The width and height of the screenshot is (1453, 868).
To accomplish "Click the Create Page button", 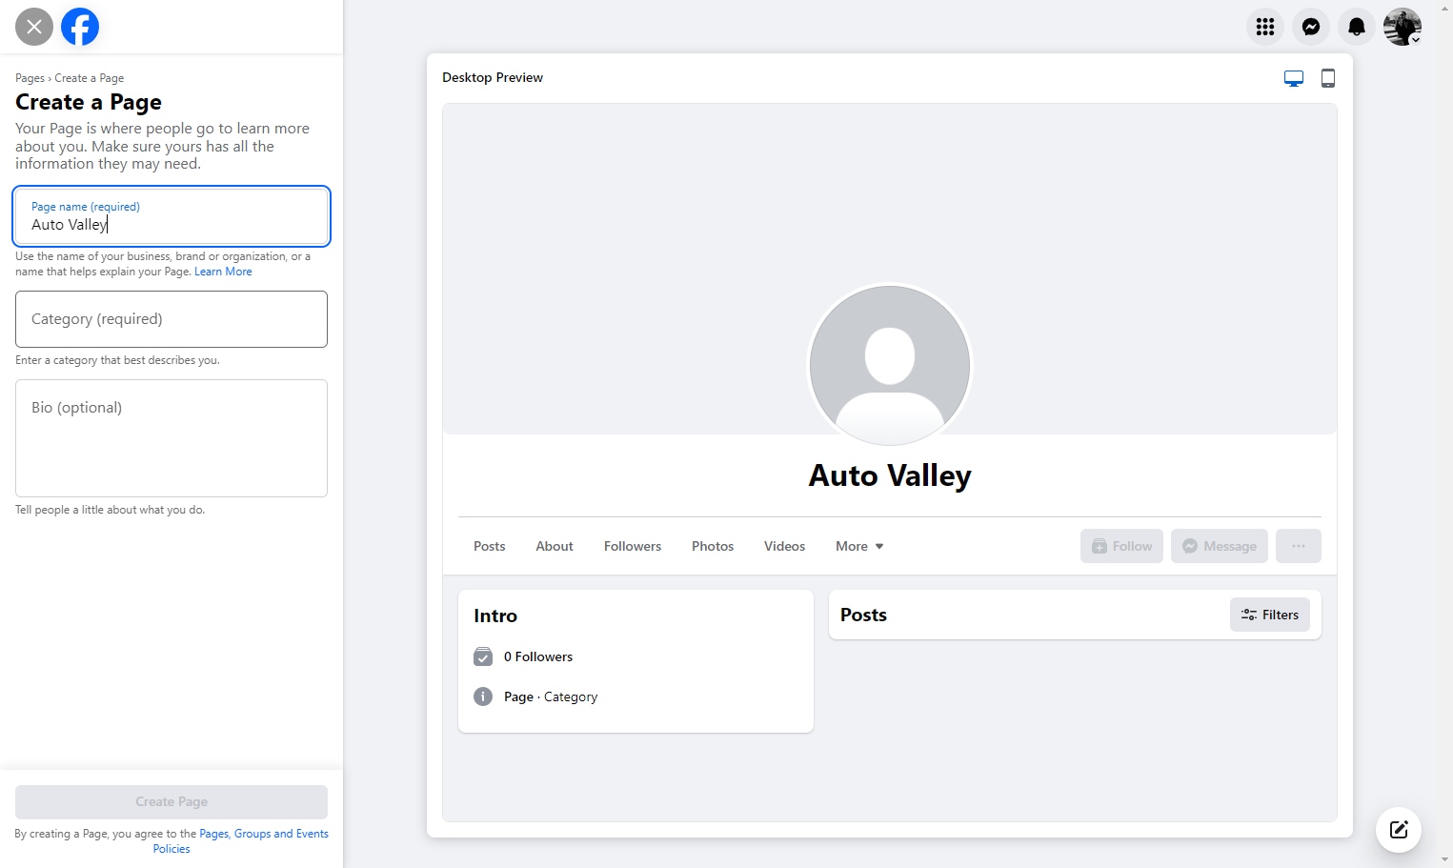I will click(172, 802).
